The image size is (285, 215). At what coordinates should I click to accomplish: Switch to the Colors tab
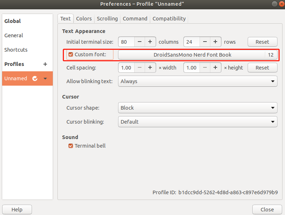84,19
